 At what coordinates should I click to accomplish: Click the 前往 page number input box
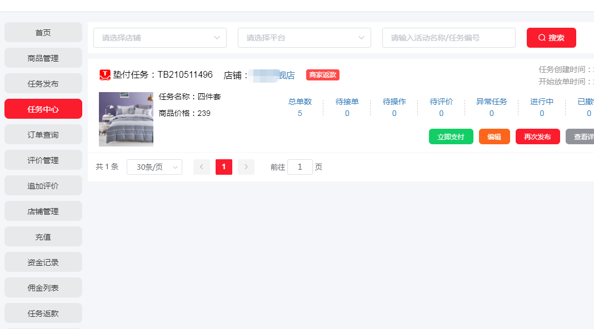tap(300, 167)
